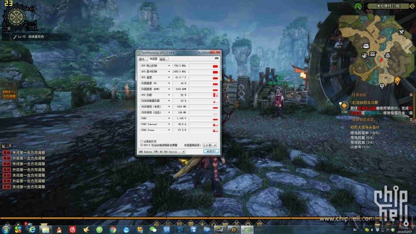
Task: Click the GPU temperature value 61.0 °C
Action: tap(180, 77)
